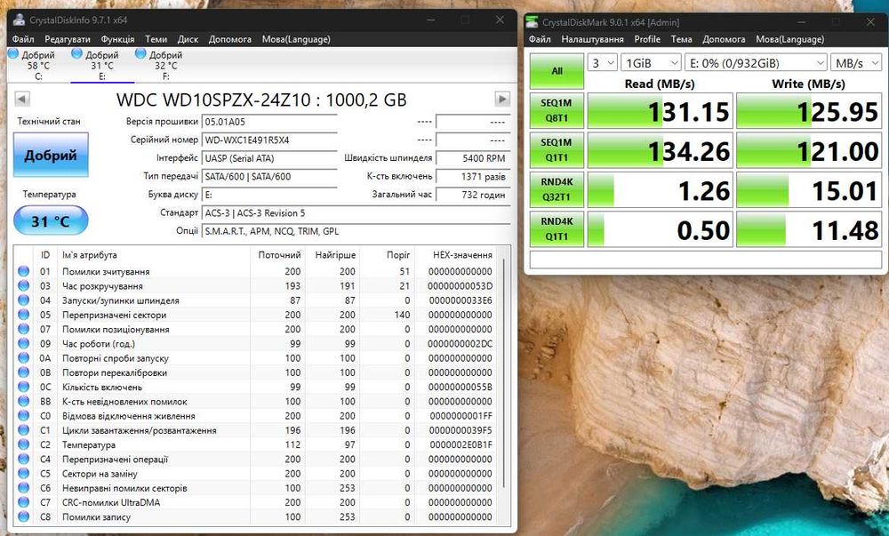Image resolution: width=889 pixels, height=536 pixels.
Task: Click the 31 °C temperature button
Action: tap(51, 220)
